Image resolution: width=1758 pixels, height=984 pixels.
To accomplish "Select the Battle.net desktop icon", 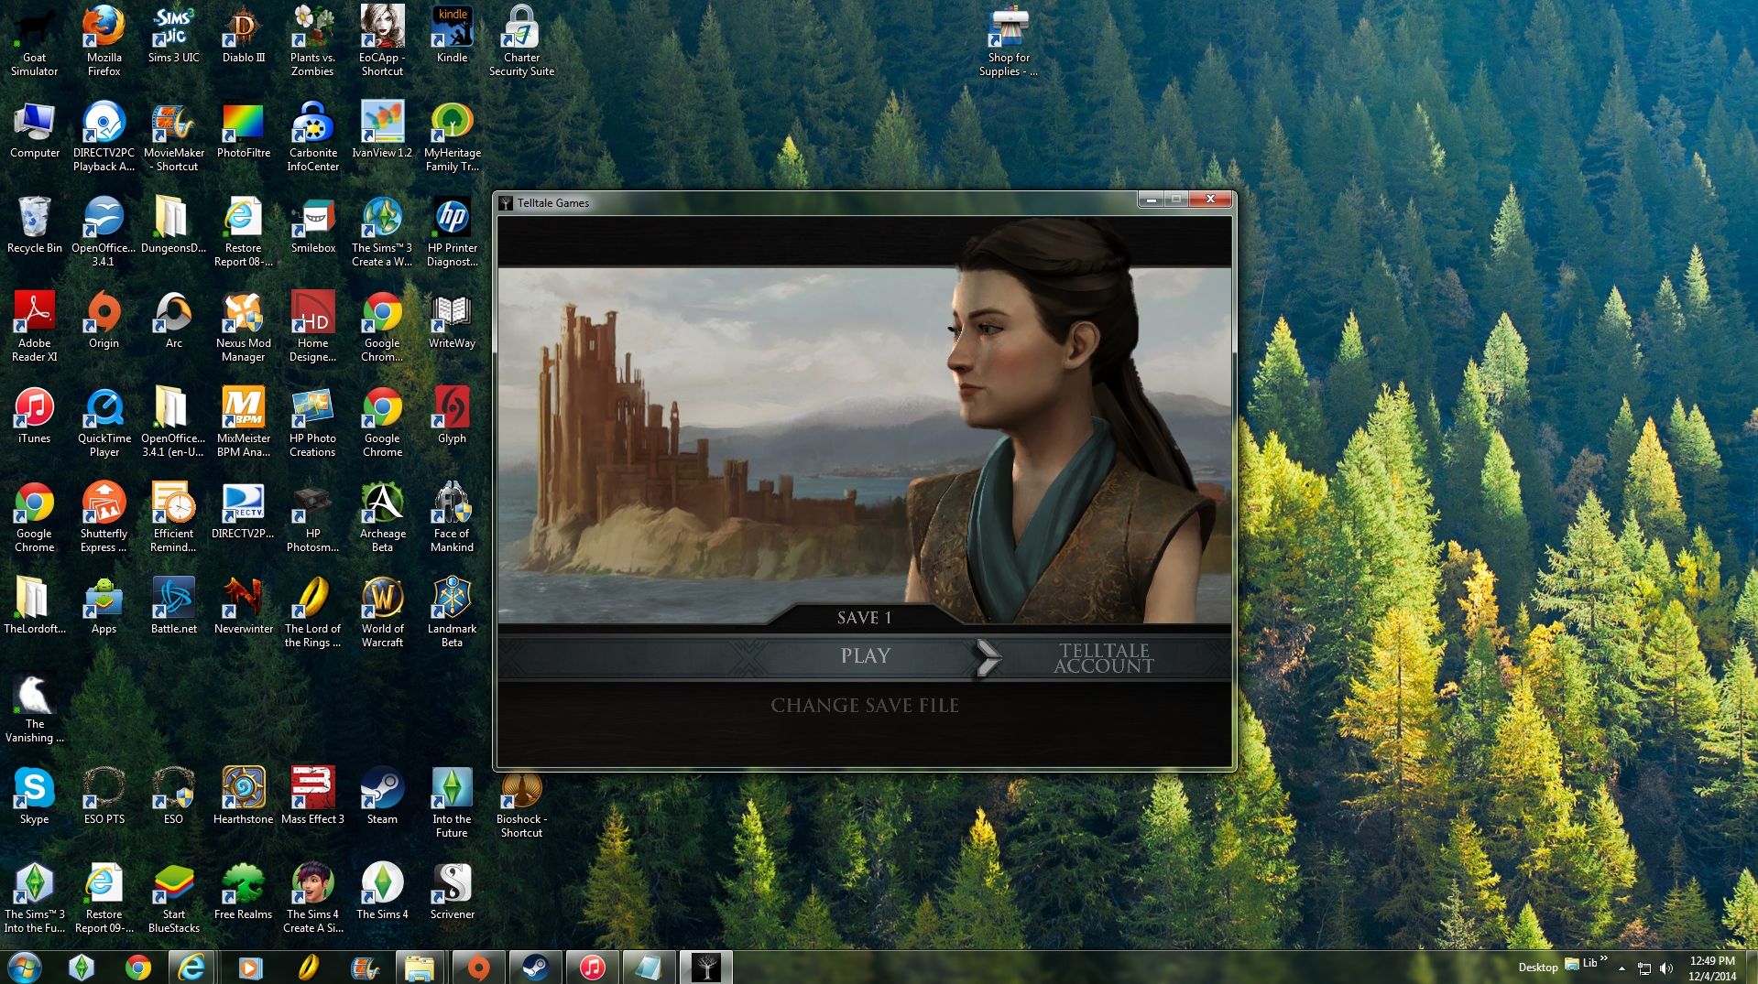I will pyautogui.click(x=174, y=606).
